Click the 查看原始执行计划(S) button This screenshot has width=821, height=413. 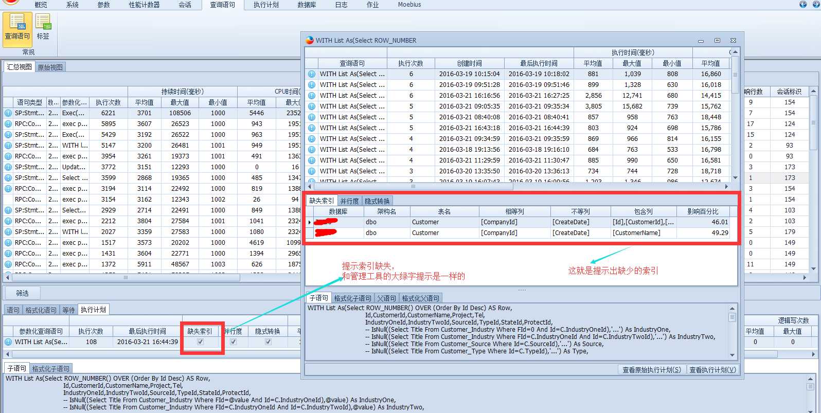[x=652, y=370]
